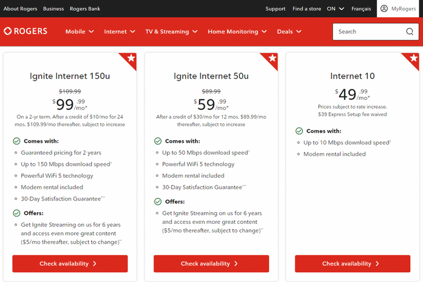
Task: Open the ON province selector
Action: pyautogui.click(x=335, y=9)
